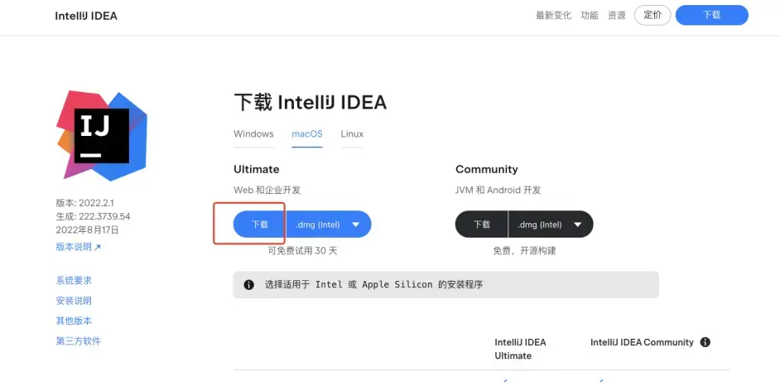Click the blue Ultimate 下载 button
Viewport: 780px width, 382px height.
click(x=260, y=224)
